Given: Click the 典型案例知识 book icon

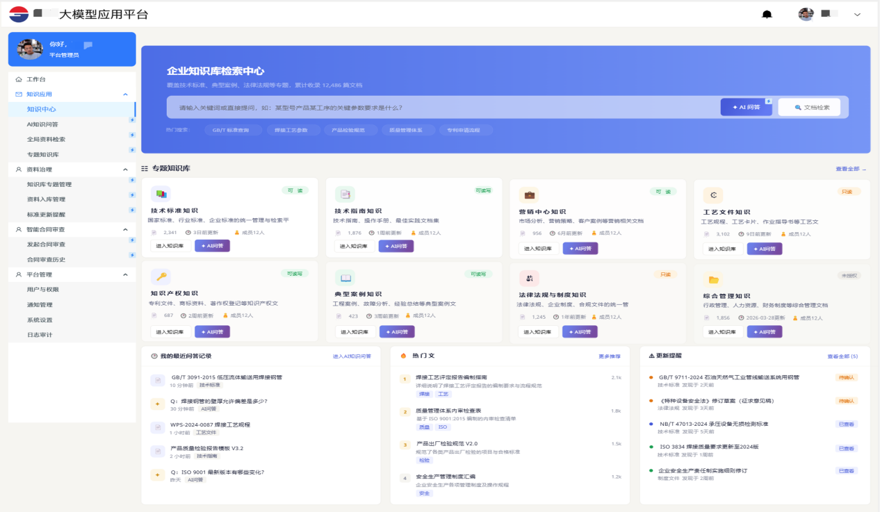Looking at the screenshot, I should point(345,278).
